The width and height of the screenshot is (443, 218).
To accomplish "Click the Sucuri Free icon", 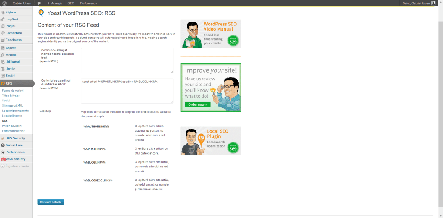I will [3, 145].
